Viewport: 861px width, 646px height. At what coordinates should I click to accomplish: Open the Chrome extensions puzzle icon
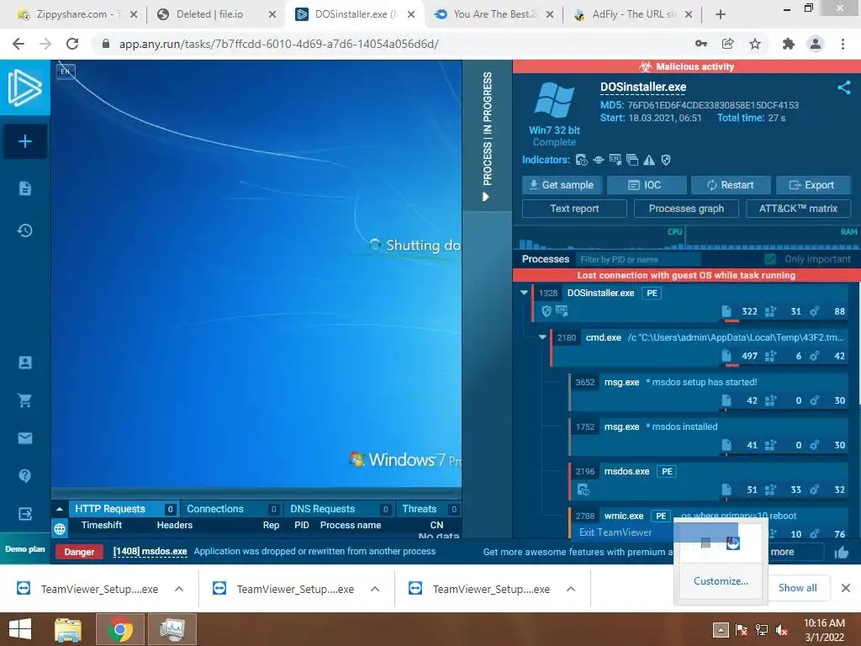(789, 44)
